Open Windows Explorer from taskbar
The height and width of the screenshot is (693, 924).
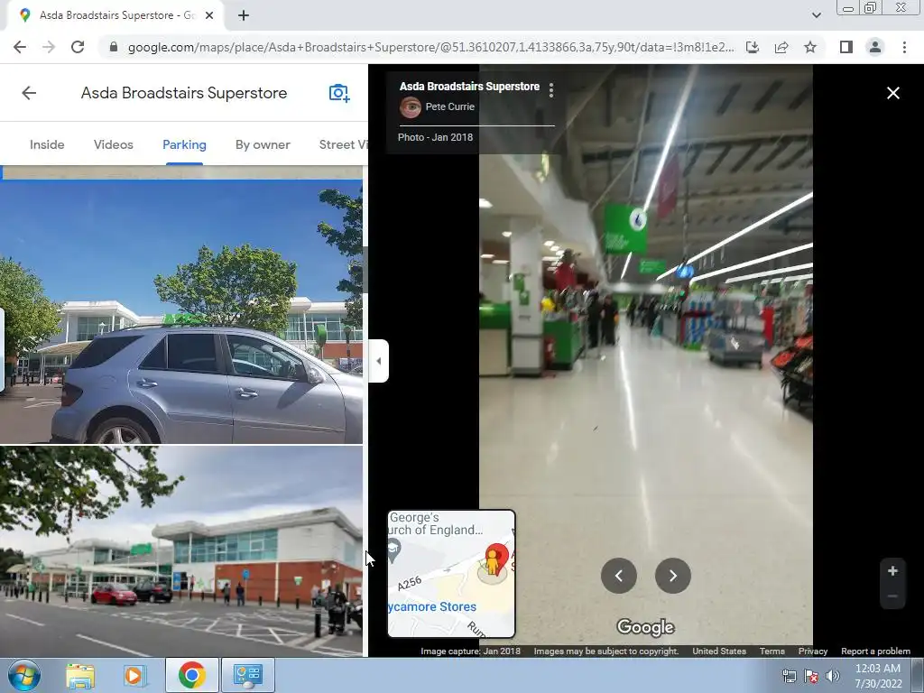pyautogui.click(x=80, y=676)
